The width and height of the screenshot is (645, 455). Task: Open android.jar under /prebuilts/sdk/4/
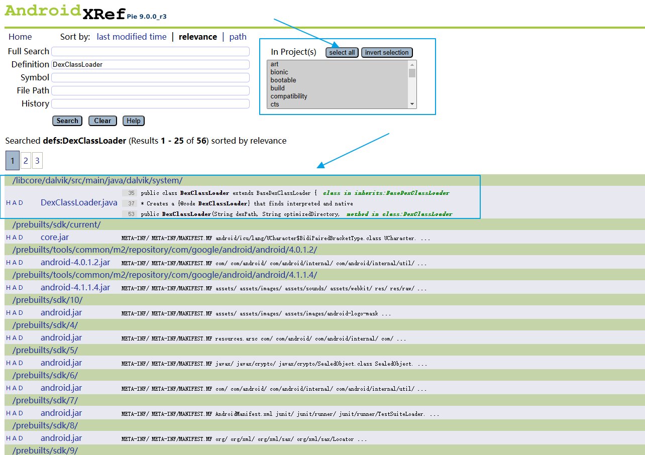pos(61,337)
